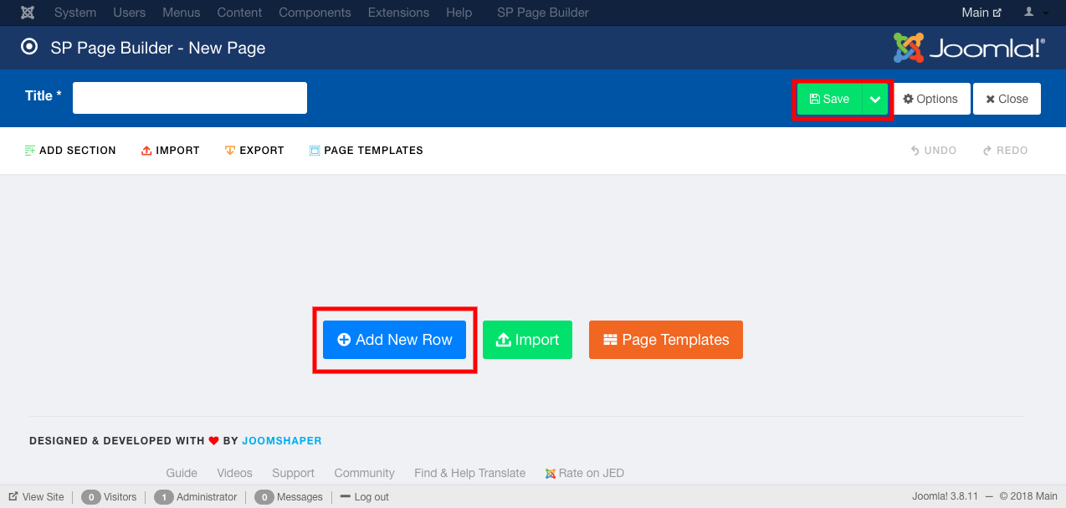Image resolution: width=1066 pixels, height=508 pixels.
Task: Open the Options settings button
Action: click(x=930, y=99)
